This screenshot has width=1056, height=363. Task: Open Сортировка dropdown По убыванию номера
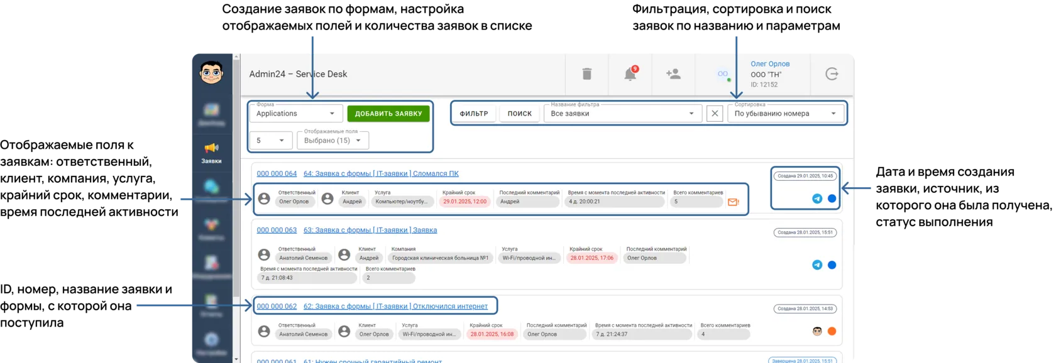(786, 114)
